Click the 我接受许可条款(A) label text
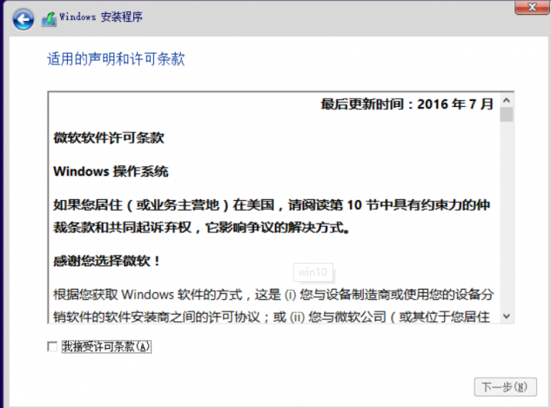 pyautogui.click(x=106, y=346)
